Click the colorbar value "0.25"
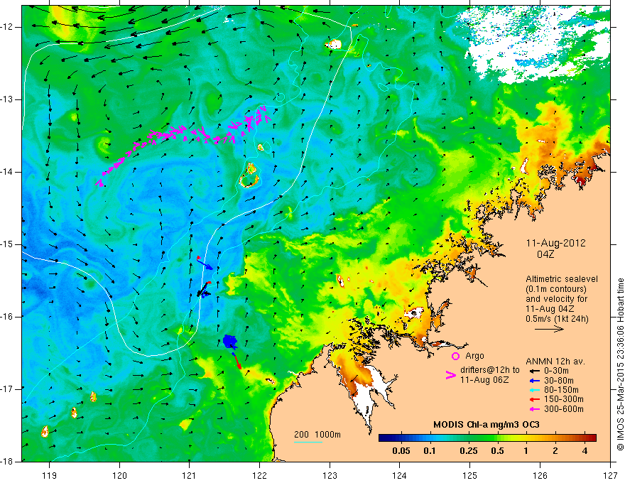Image resolution: width=625 pixels, height=483 pixels. pos(468,451)
